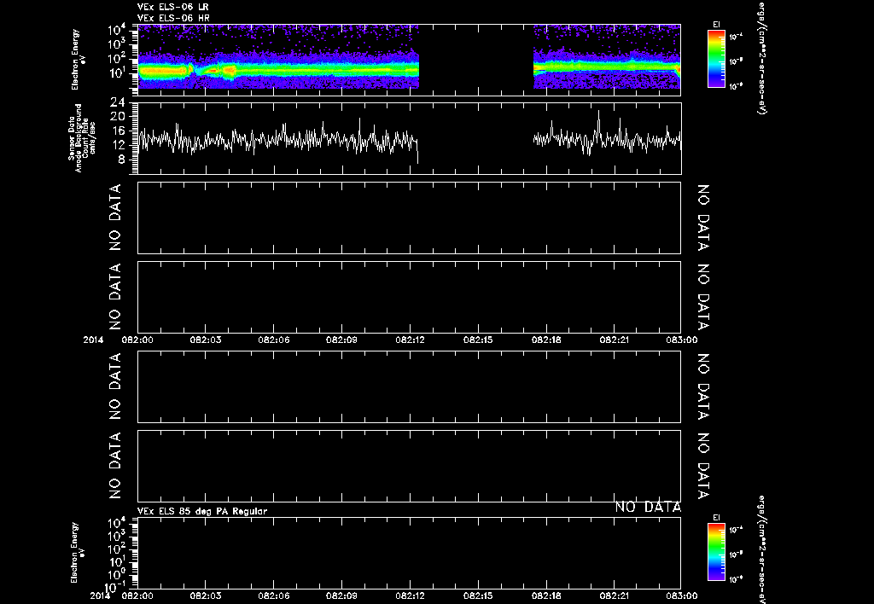The height and width of the screenshot is (604, 874).
Task: Click the sharp drop ending the first count rate trace
Action: point(417,152)
